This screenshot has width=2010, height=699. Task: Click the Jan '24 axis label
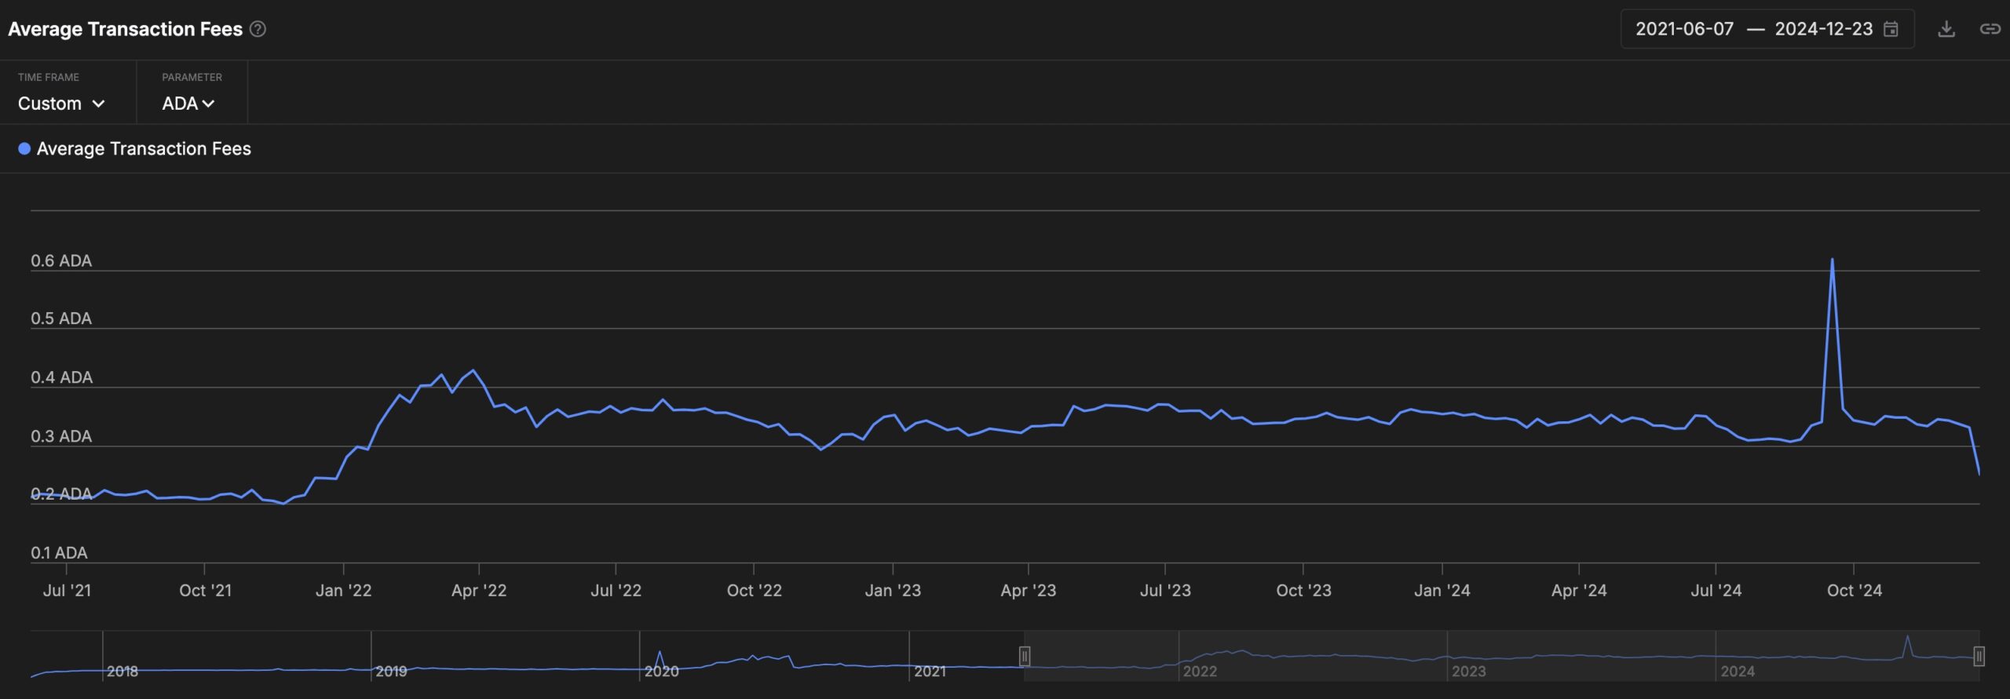click(x=1442, y=591)
